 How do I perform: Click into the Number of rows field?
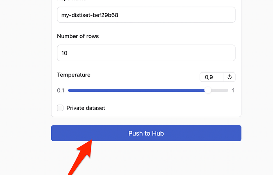[146, 53]
